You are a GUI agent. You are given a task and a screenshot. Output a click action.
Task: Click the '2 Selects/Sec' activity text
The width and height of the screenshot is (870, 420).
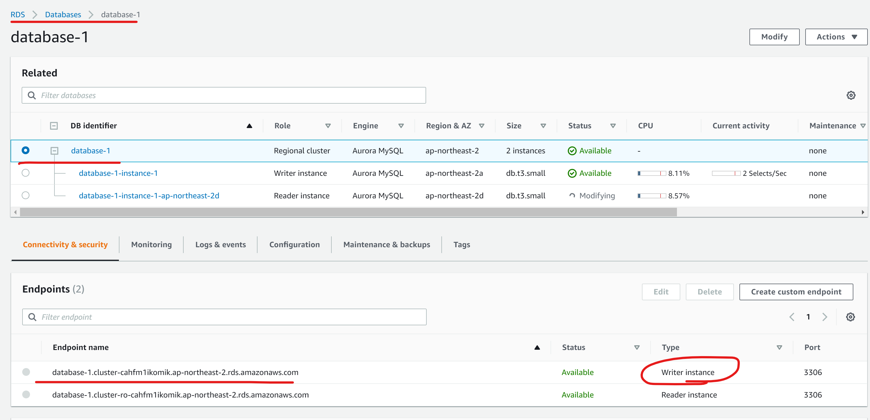764,173
